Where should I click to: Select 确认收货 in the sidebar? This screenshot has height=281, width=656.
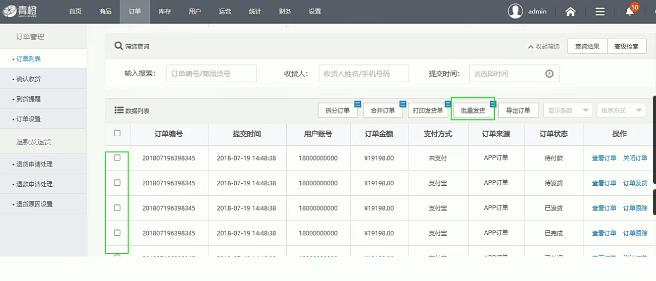(43, 79)
